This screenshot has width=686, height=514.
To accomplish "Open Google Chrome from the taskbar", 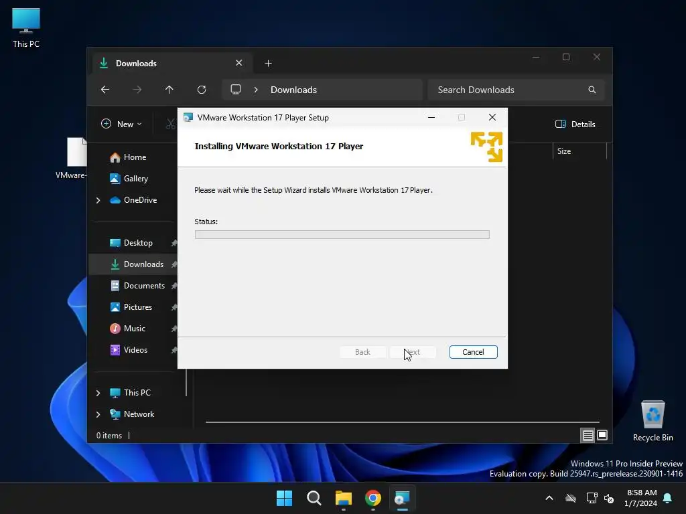I will coord(373,498).
